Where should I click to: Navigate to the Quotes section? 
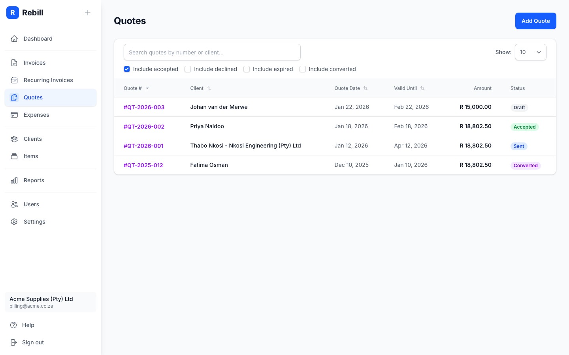point(33,97)
